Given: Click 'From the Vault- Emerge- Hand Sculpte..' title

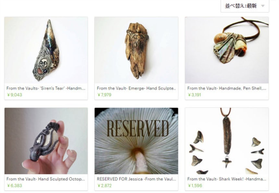Looking at the screenshot, I should (x=136, y=88).
